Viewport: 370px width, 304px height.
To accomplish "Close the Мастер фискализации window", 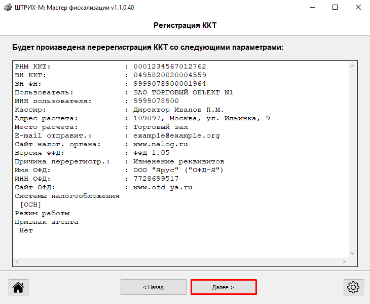I will coord(358,8).
